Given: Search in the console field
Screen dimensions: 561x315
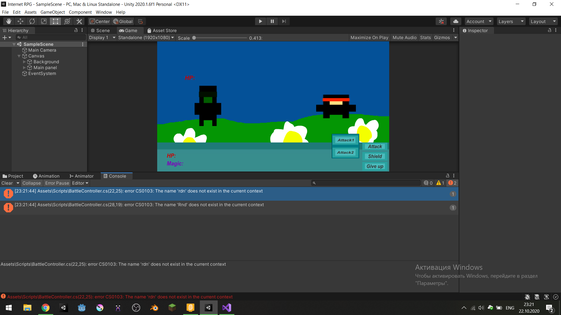Looking at the screenshot, I should pyautogui.click(x=366, y=183).
